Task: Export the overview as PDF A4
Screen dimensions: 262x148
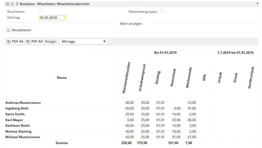Action: pos(15,42)
